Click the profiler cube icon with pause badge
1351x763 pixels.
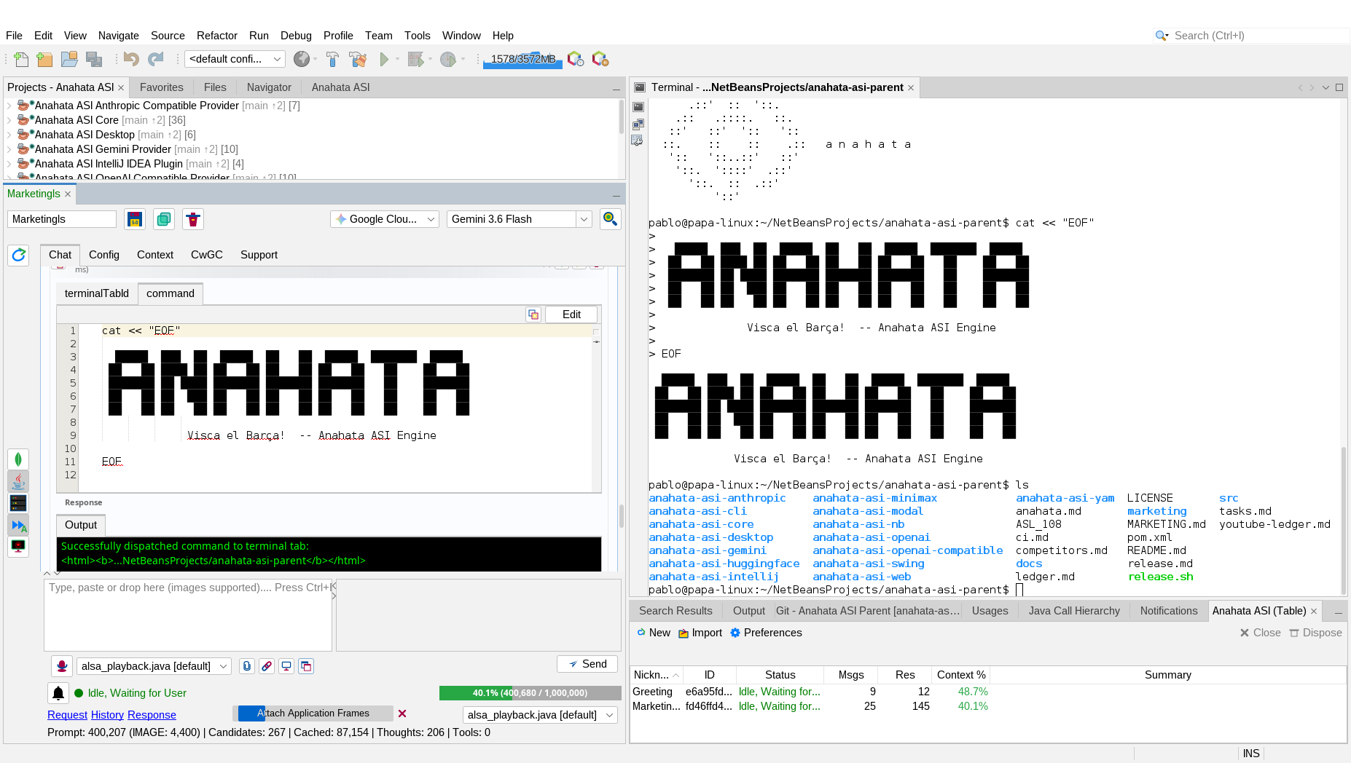pos(600,59)
